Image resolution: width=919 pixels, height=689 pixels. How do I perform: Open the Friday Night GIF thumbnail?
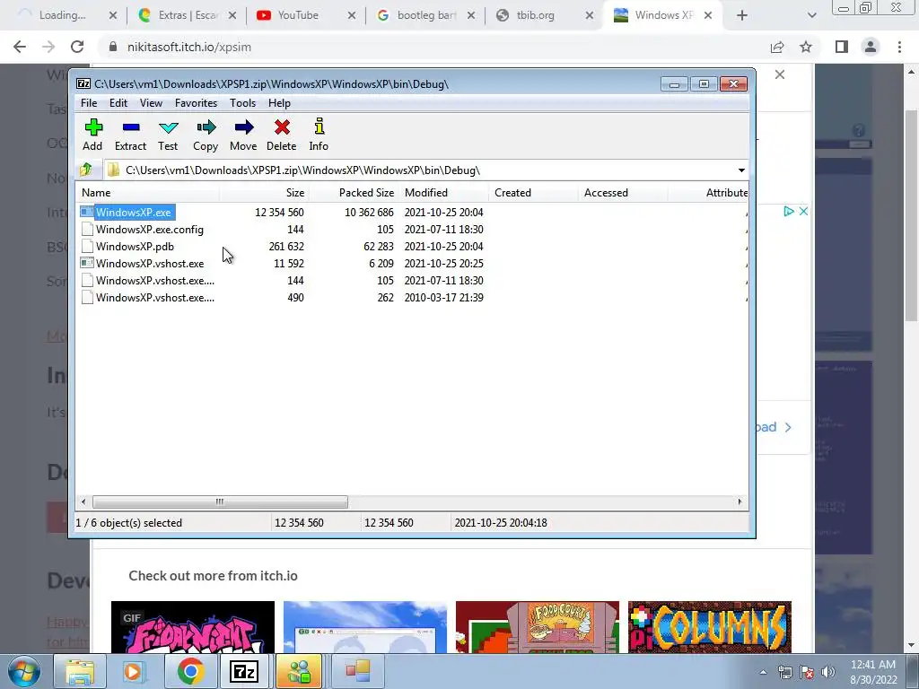point(193,627)
